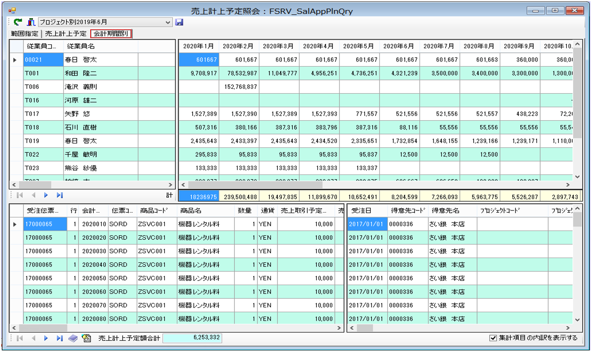Jump to last record in bottom detail navigator
The height and width of the screenshot is (353, 593).
[x=59, y=338]
